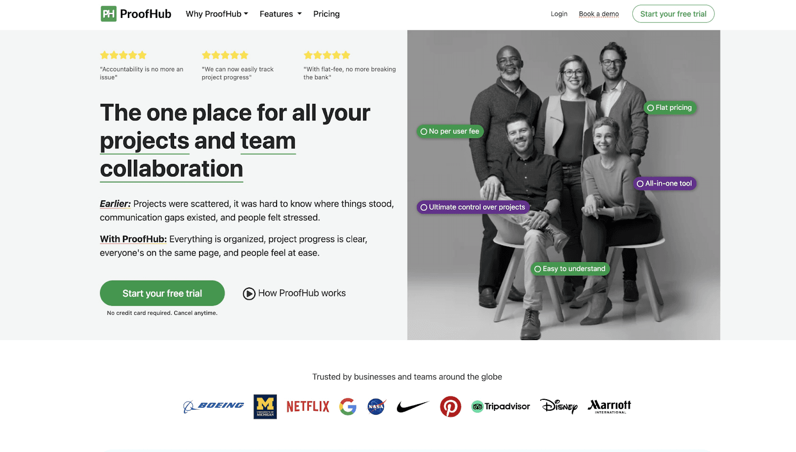Click the play icon beside How ProofHub works
796x452 pixels.
coord(249,294)
